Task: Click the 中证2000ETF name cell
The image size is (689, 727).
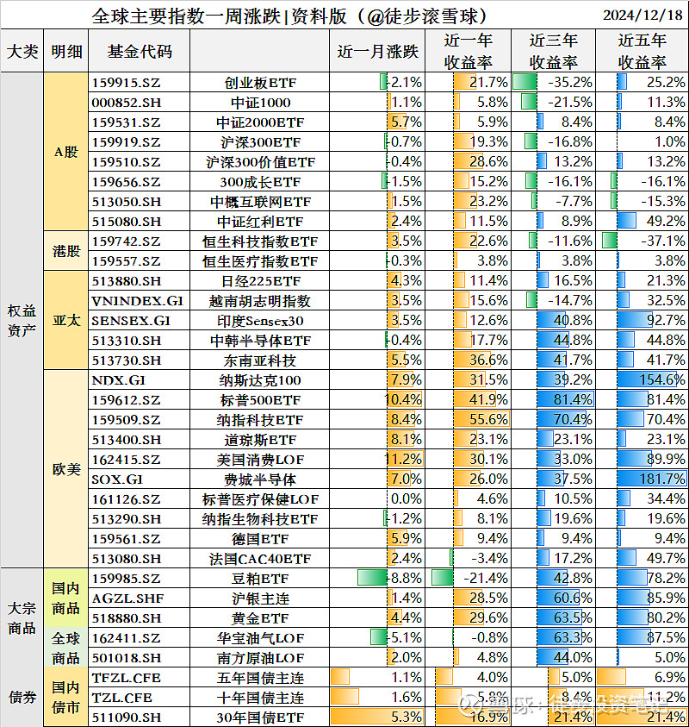Action: 260,122
